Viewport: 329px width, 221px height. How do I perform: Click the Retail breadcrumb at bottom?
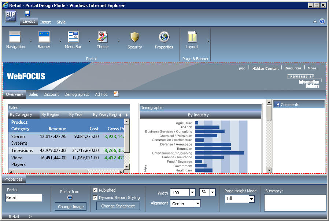pos(14,216)
